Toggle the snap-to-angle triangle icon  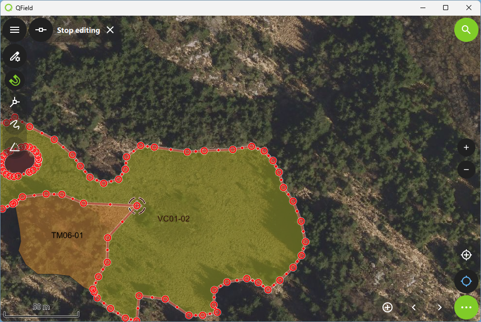[x=15, y=147]
